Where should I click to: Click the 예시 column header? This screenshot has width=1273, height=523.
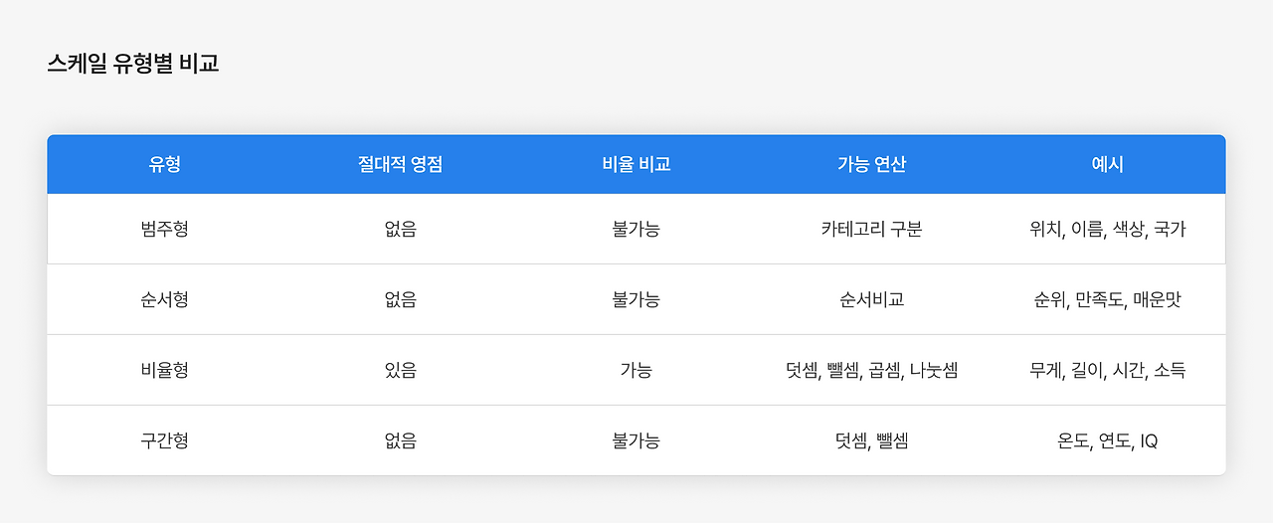(x=1107, y=164)
